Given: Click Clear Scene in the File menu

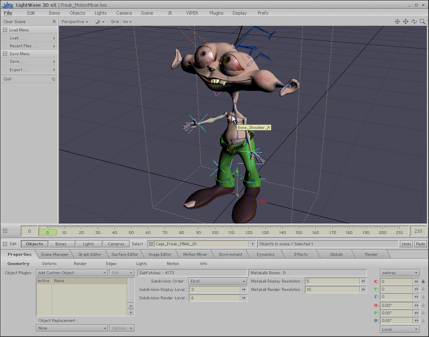Looking at the screenshot, I should pyautogui.click(x=15, y=22).
